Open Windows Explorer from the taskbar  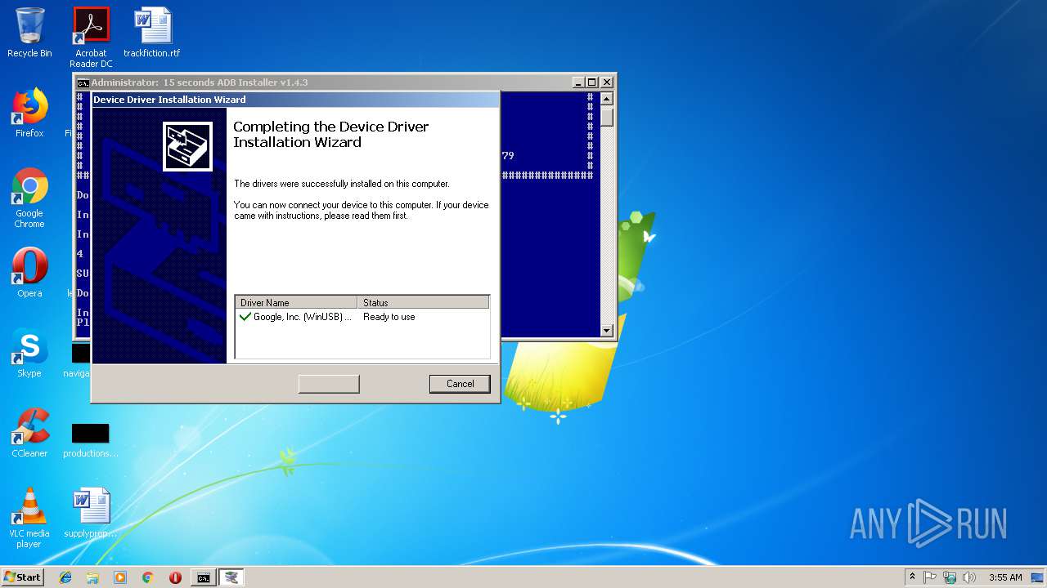click(92, 577)
